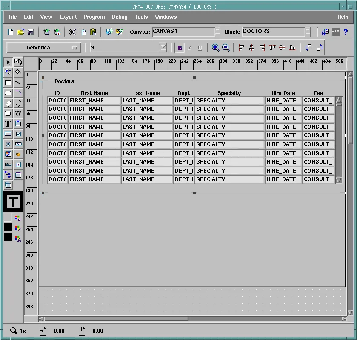This screenshot has width=357, height=340.
Task: Align selected objects to top
Action: (272, 48)
